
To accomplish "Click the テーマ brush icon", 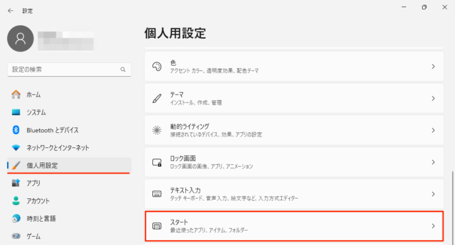I will (x=157, y=98).
